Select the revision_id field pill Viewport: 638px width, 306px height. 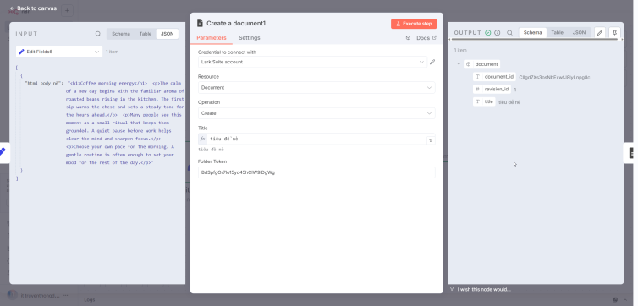[x=492, y=90]
